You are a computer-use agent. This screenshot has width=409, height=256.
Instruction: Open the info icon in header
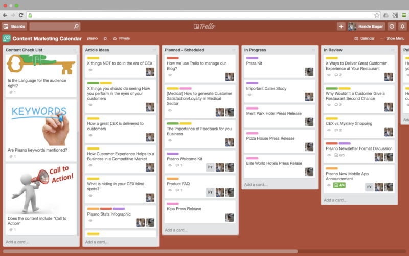392,26
